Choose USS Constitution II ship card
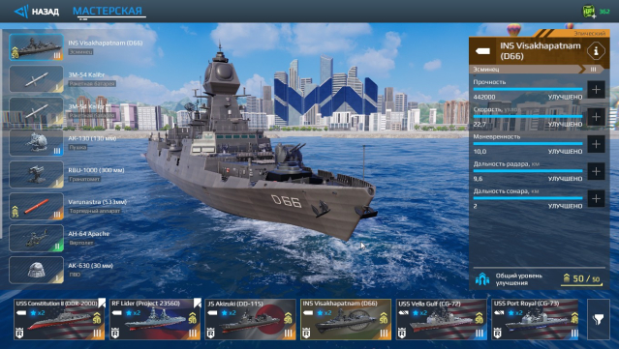Screen dimensions: 619x349 tap(60, 319)
